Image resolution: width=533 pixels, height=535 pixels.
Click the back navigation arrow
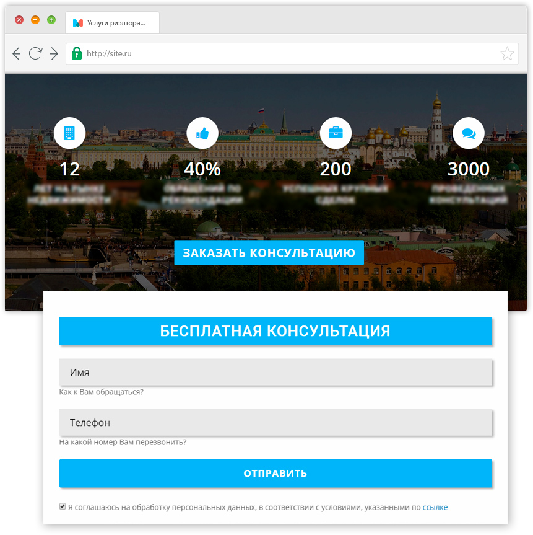17,54
